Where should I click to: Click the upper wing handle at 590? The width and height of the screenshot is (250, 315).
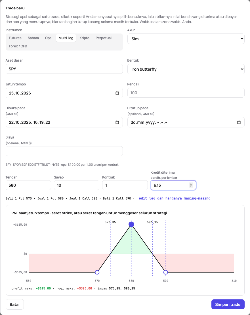pos(165,272)
